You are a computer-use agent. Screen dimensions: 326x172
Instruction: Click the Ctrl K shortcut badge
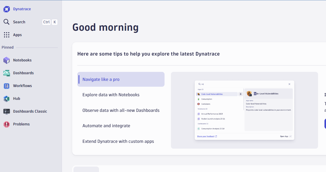pyautogui.click(x=50, y=22)
